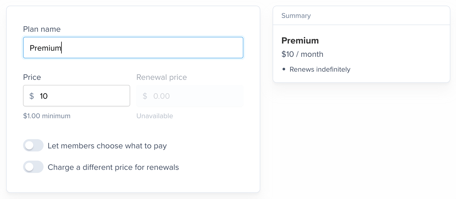Image resolution: width=456 pixels, height=199 pixels.
Task: Click the 'Unavailable' helper text
Action: coord(155,116)
